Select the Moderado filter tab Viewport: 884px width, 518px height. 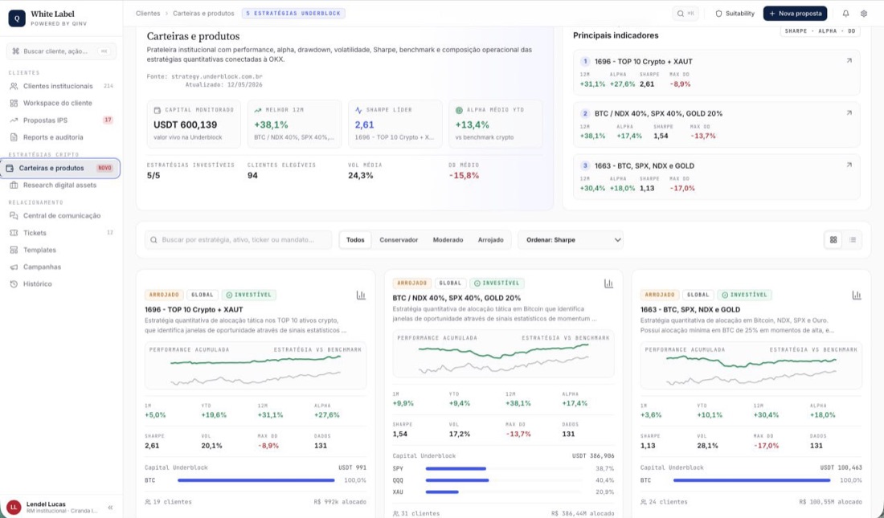(448, 239)
